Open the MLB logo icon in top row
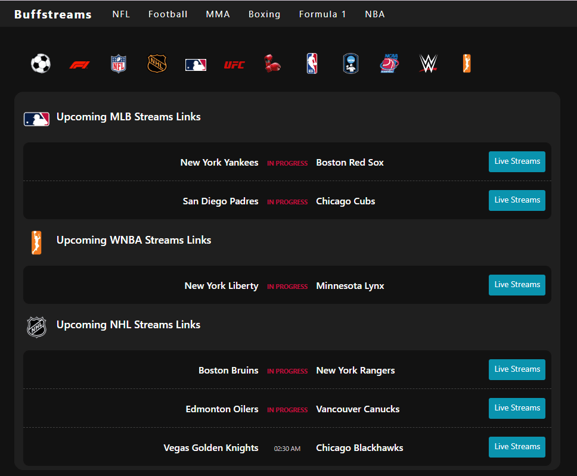The width and height of the screenshot is (577, 476). tap(196, 65)
